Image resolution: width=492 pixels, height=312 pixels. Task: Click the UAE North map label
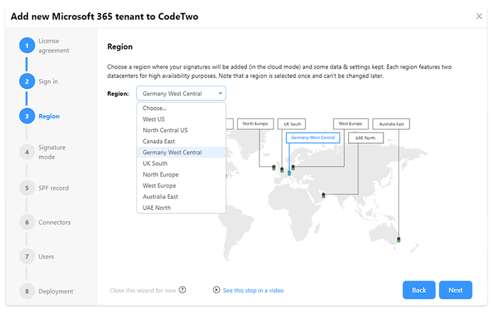pos(366,138)
